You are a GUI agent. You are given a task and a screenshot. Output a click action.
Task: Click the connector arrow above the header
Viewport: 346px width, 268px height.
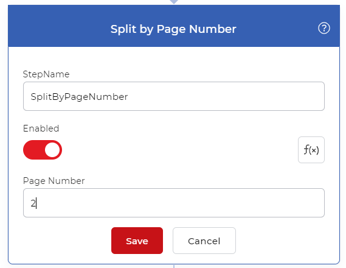174,2
